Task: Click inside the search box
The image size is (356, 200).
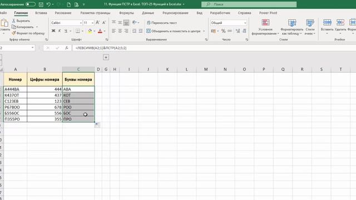Action: point(249,4)
